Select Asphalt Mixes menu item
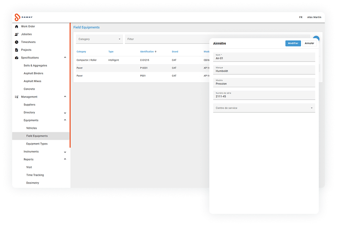337x226 pixels. pos(33,81)
